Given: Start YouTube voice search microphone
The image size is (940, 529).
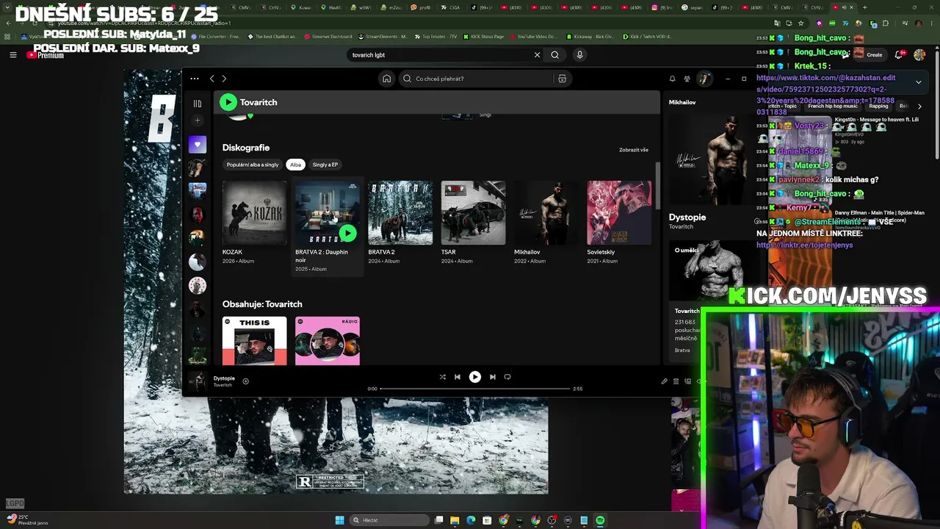Looking at the screenshot, I should pyautogui.click(x=579, y=55).
